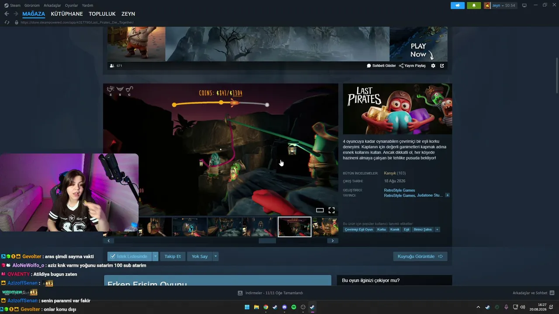Expand the publisher list plus button
The width and height of the screenshot is (559, 314).
pyautogui.click(x=447, y=195)
